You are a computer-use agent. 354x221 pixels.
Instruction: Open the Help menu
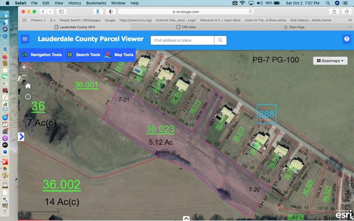(x=135, y=3)
